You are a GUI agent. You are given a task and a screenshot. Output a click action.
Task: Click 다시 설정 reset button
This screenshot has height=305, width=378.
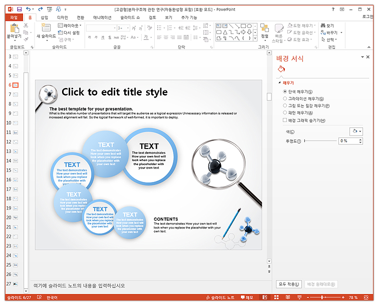tap(69, 32)
